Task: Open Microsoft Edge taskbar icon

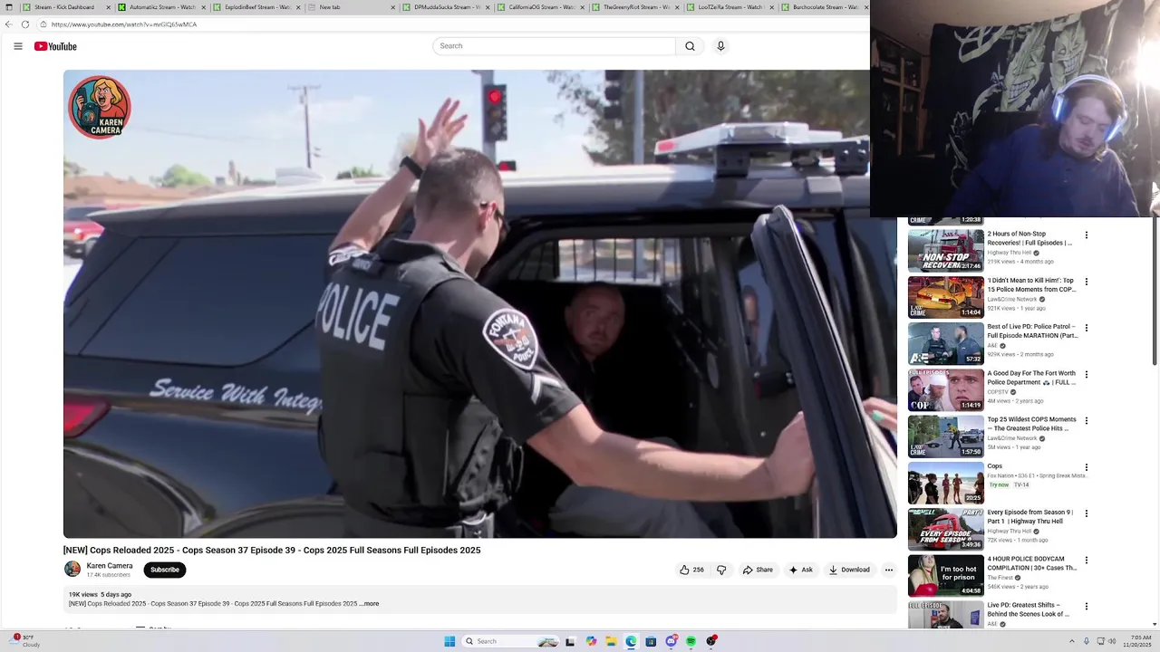Action: pyautogui.click(x=631, y=641)
